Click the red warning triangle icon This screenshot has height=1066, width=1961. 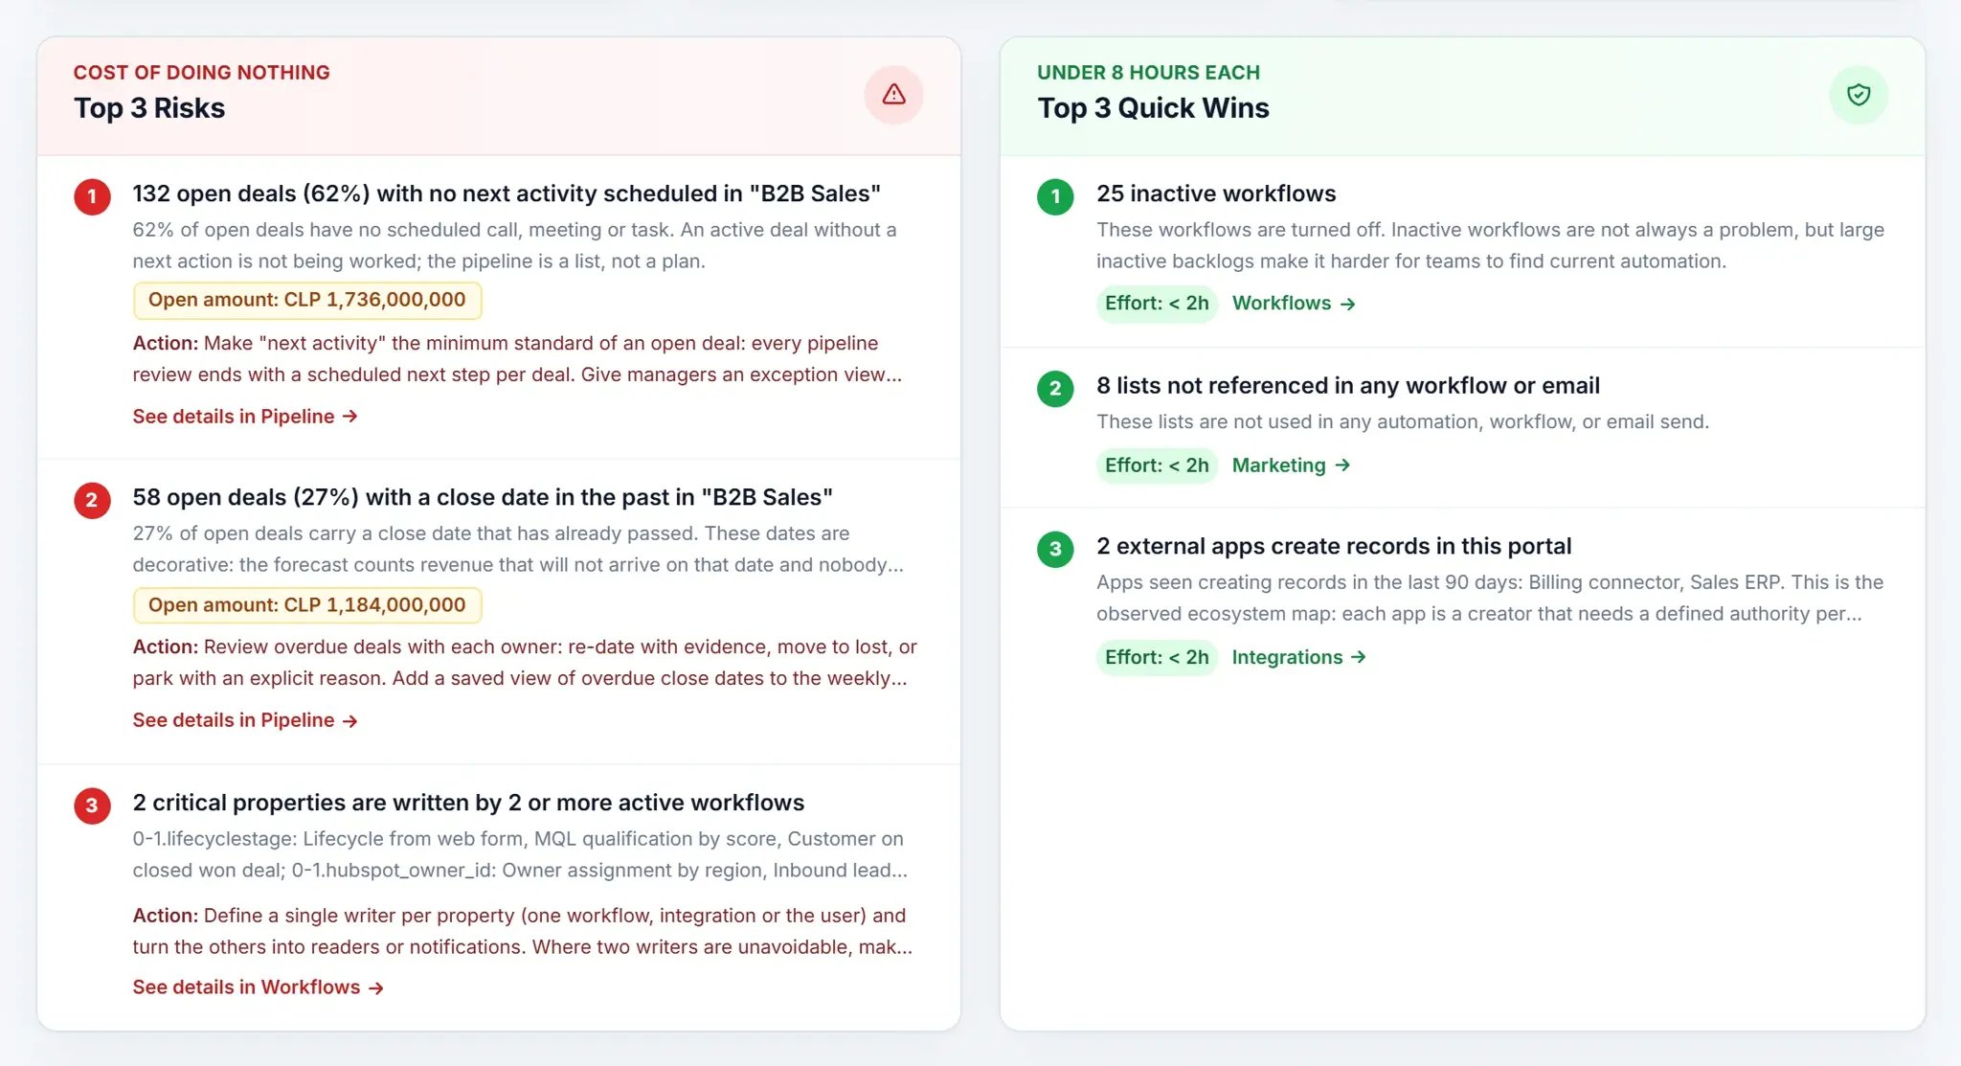(x=893, y=94)
